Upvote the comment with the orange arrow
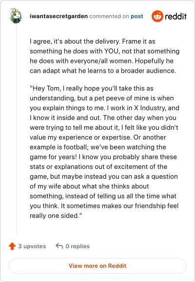The height and width of the screenshot is (282, 195). (12, 246)
